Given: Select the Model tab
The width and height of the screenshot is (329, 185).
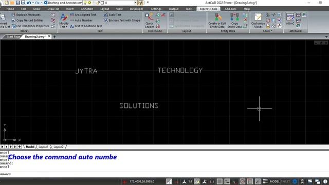Looking at the screenshot, I should point(30,147).
